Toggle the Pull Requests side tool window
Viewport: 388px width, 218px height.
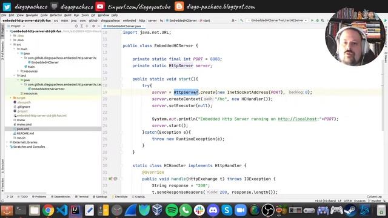(x=2, y=51)
